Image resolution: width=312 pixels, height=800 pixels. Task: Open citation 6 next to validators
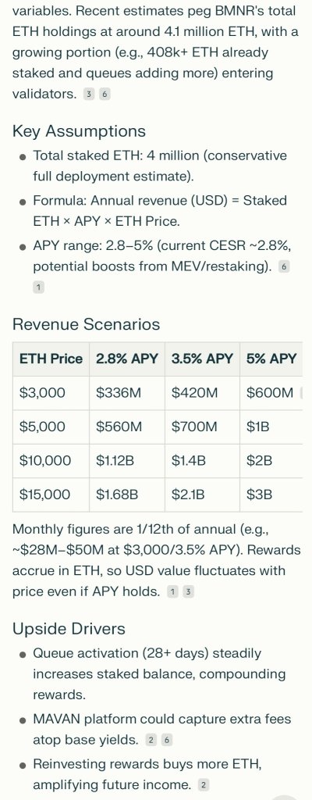(105, 95)
